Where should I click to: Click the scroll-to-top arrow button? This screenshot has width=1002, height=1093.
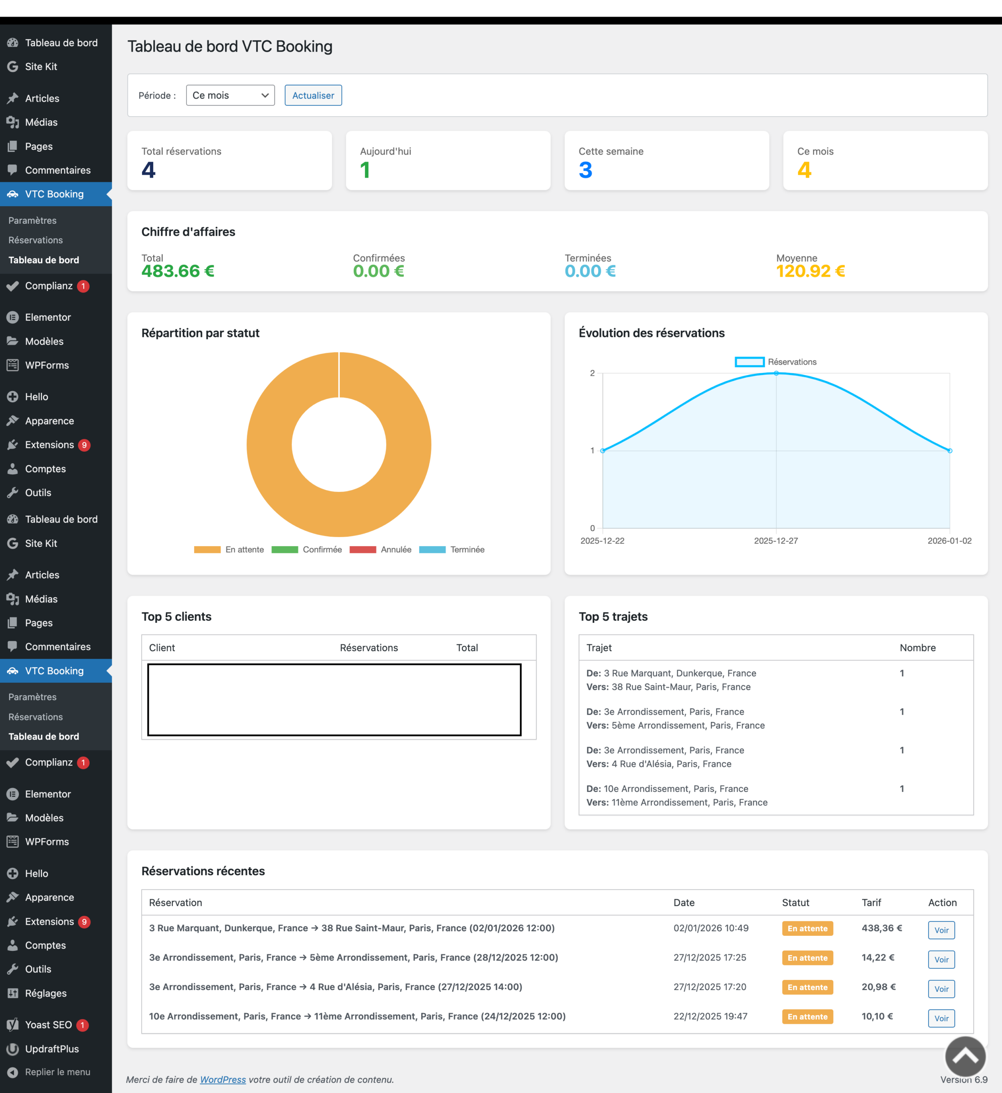tap(965, 1056)
